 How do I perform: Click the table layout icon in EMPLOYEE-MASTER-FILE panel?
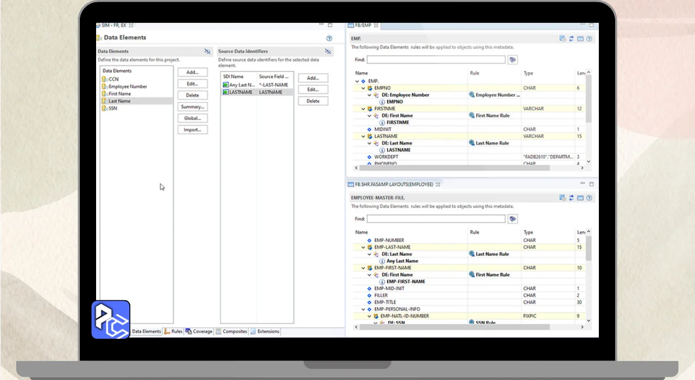580,198
